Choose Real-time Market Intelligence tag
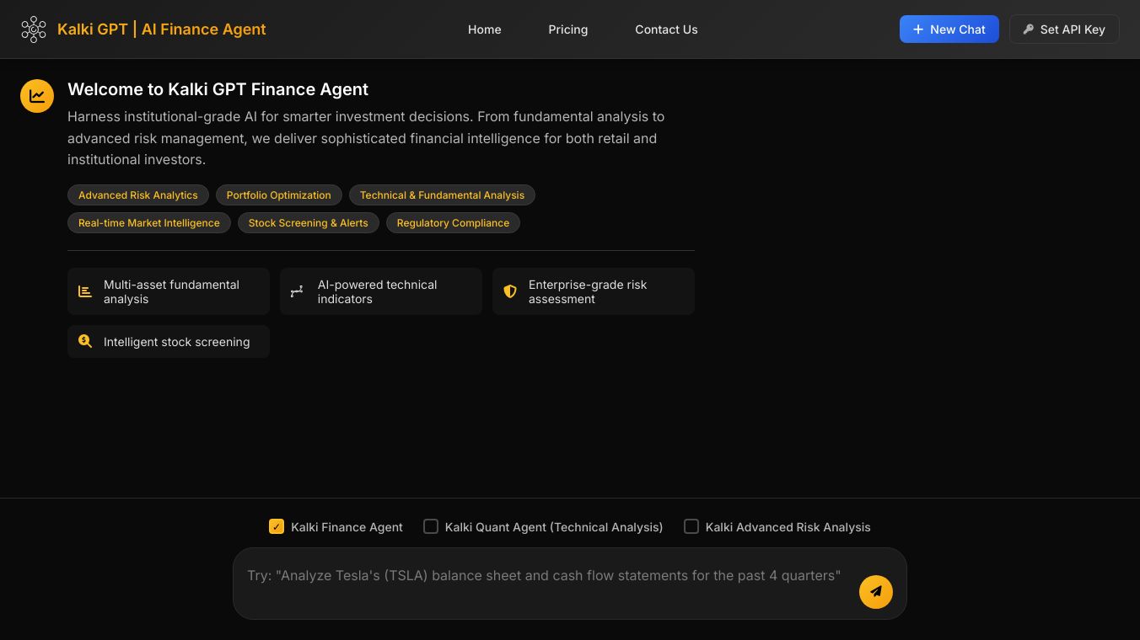This screenshot has height=640, width=1140. pos(148,223)
